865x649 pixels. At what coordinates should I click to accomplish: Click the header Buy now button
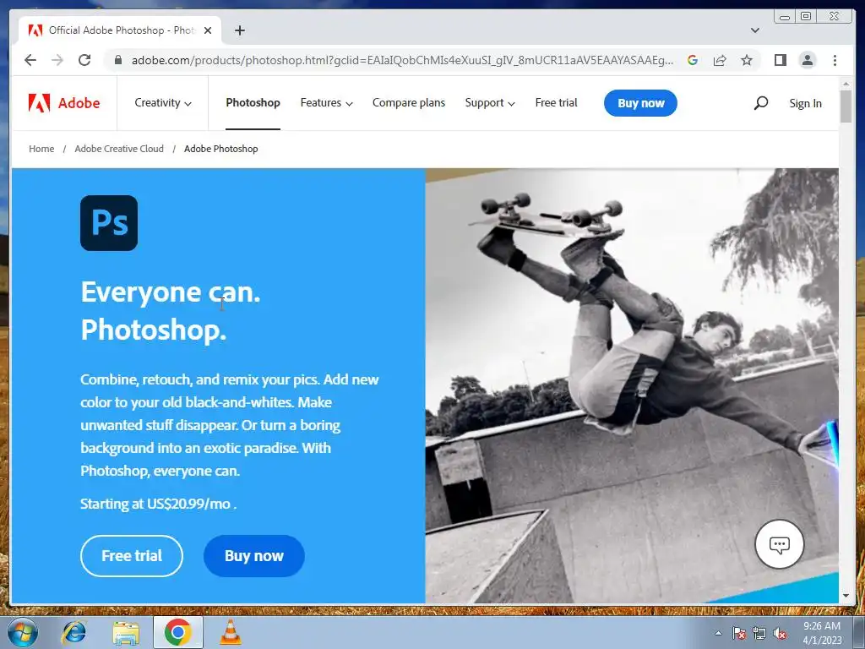(x=640, y=103)
